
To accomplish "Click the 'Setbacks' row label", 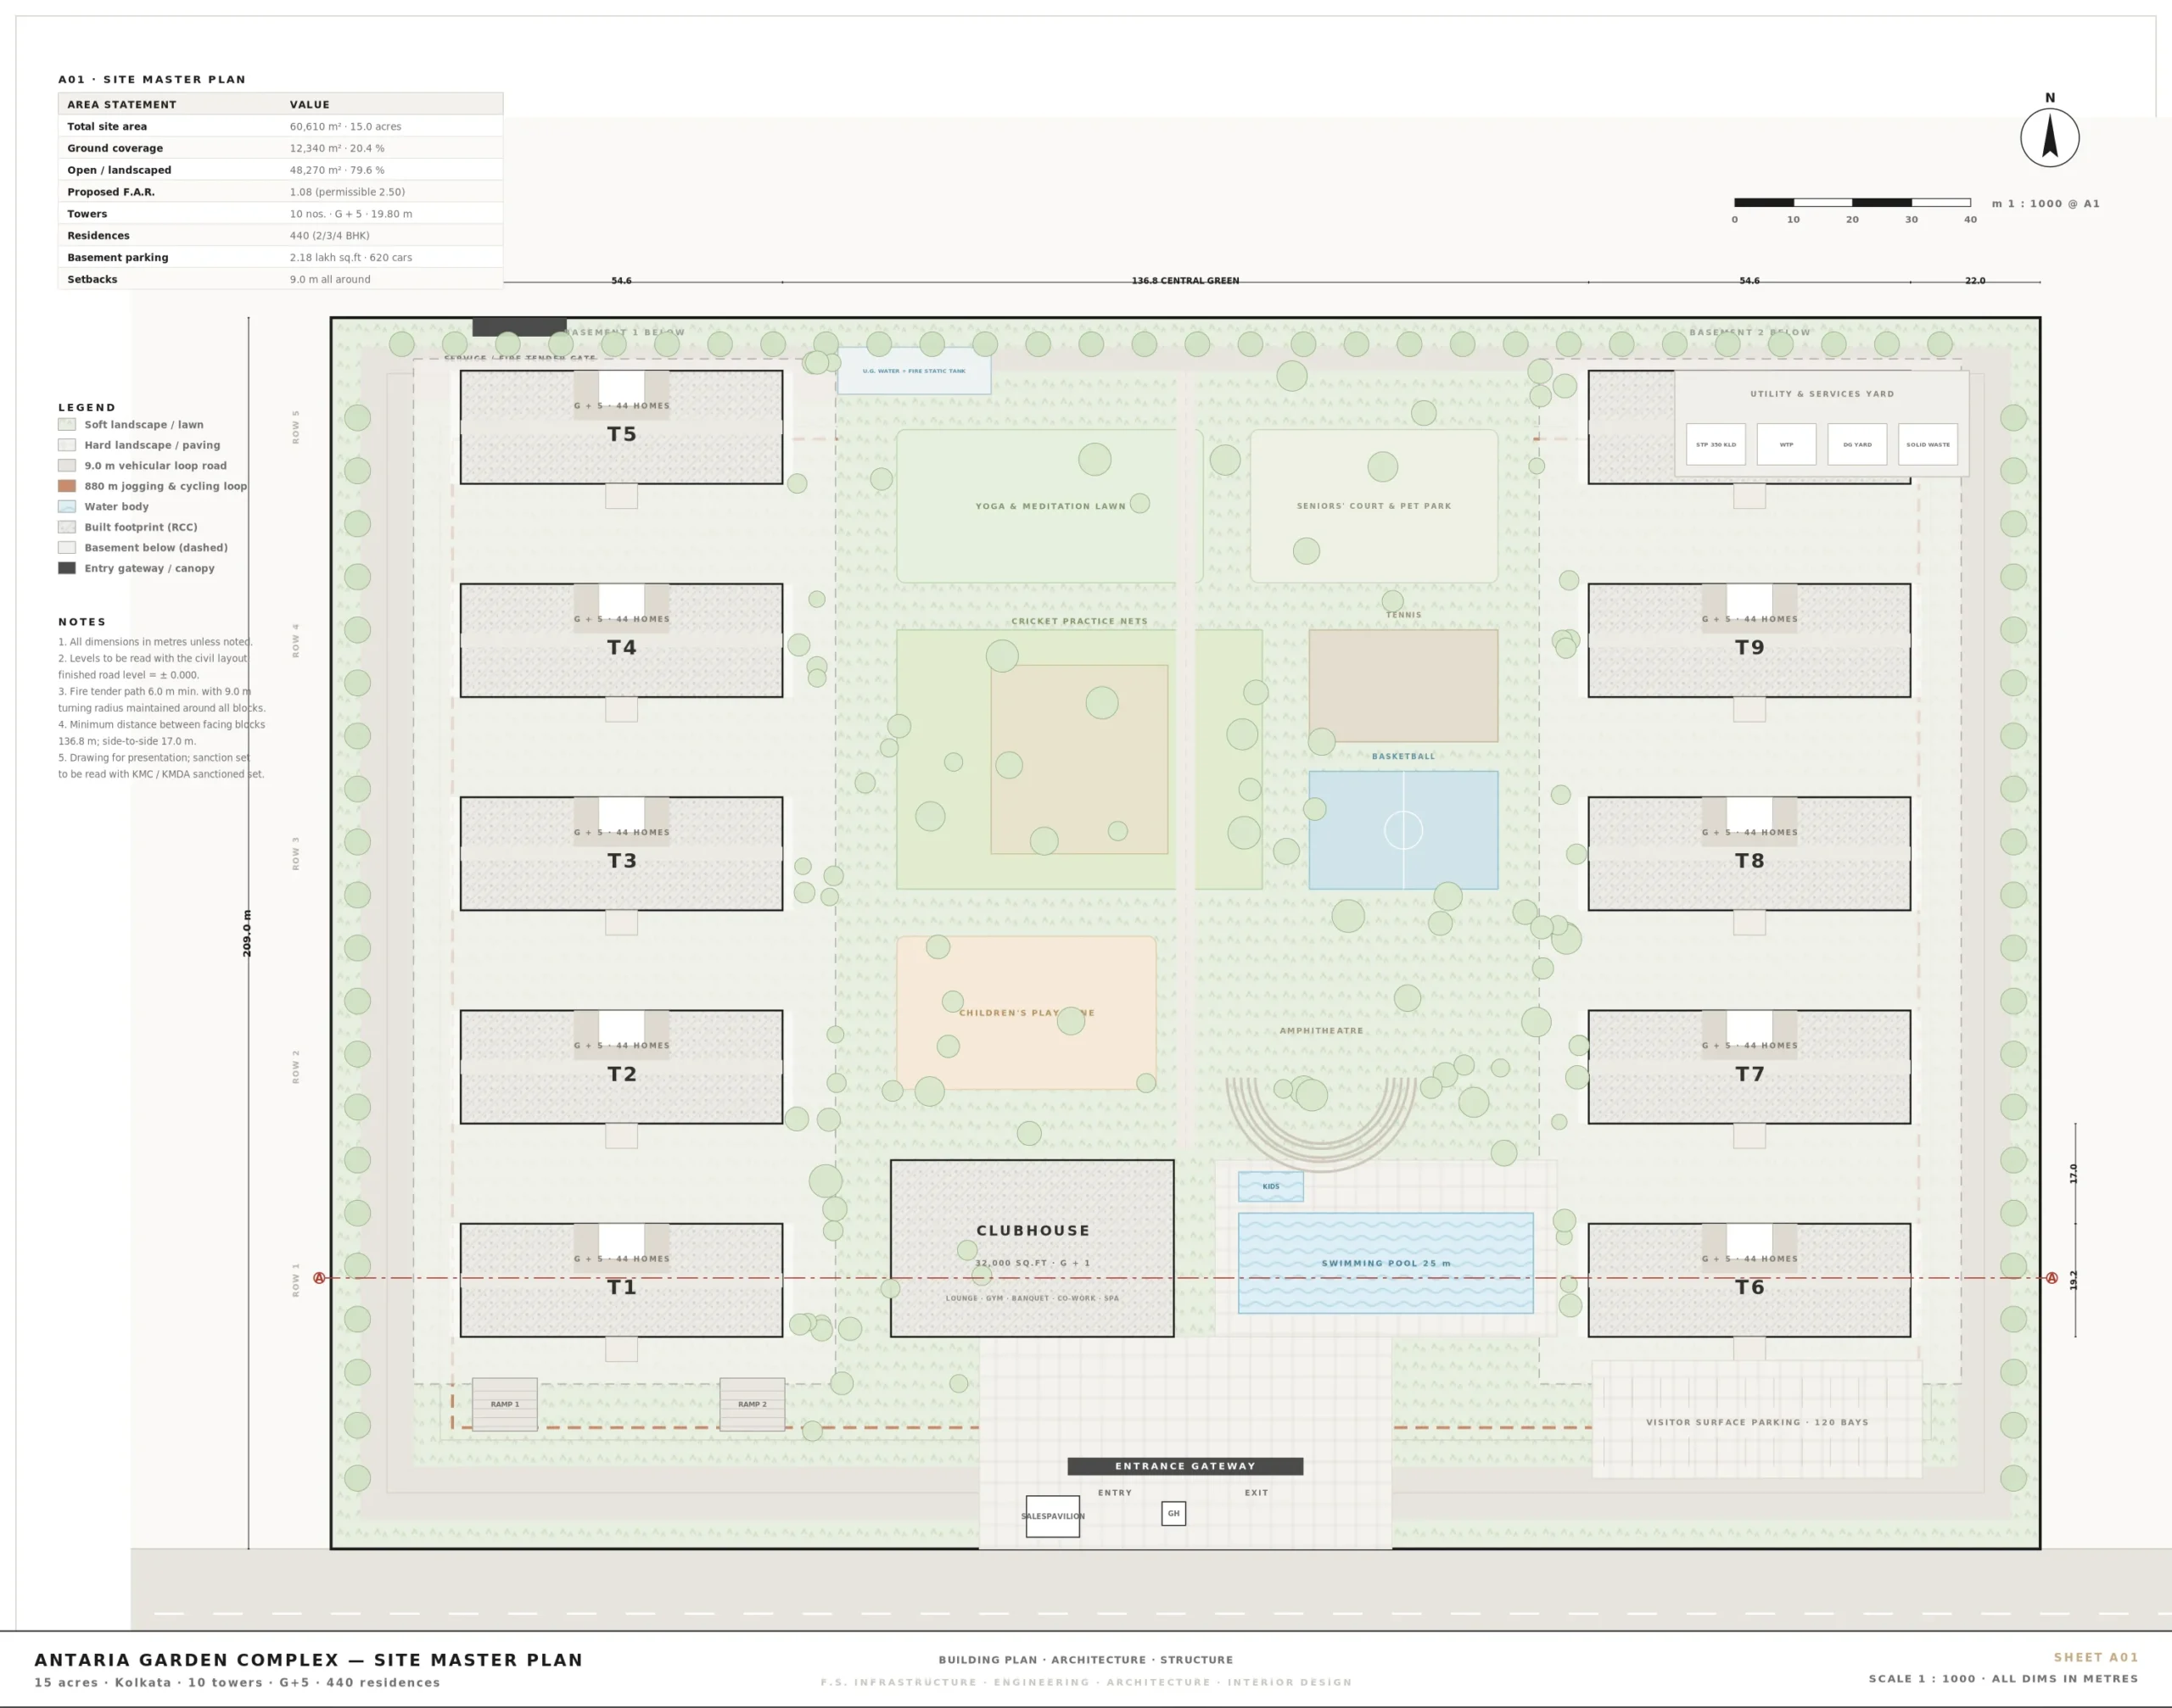I will (x=92, y=280).
